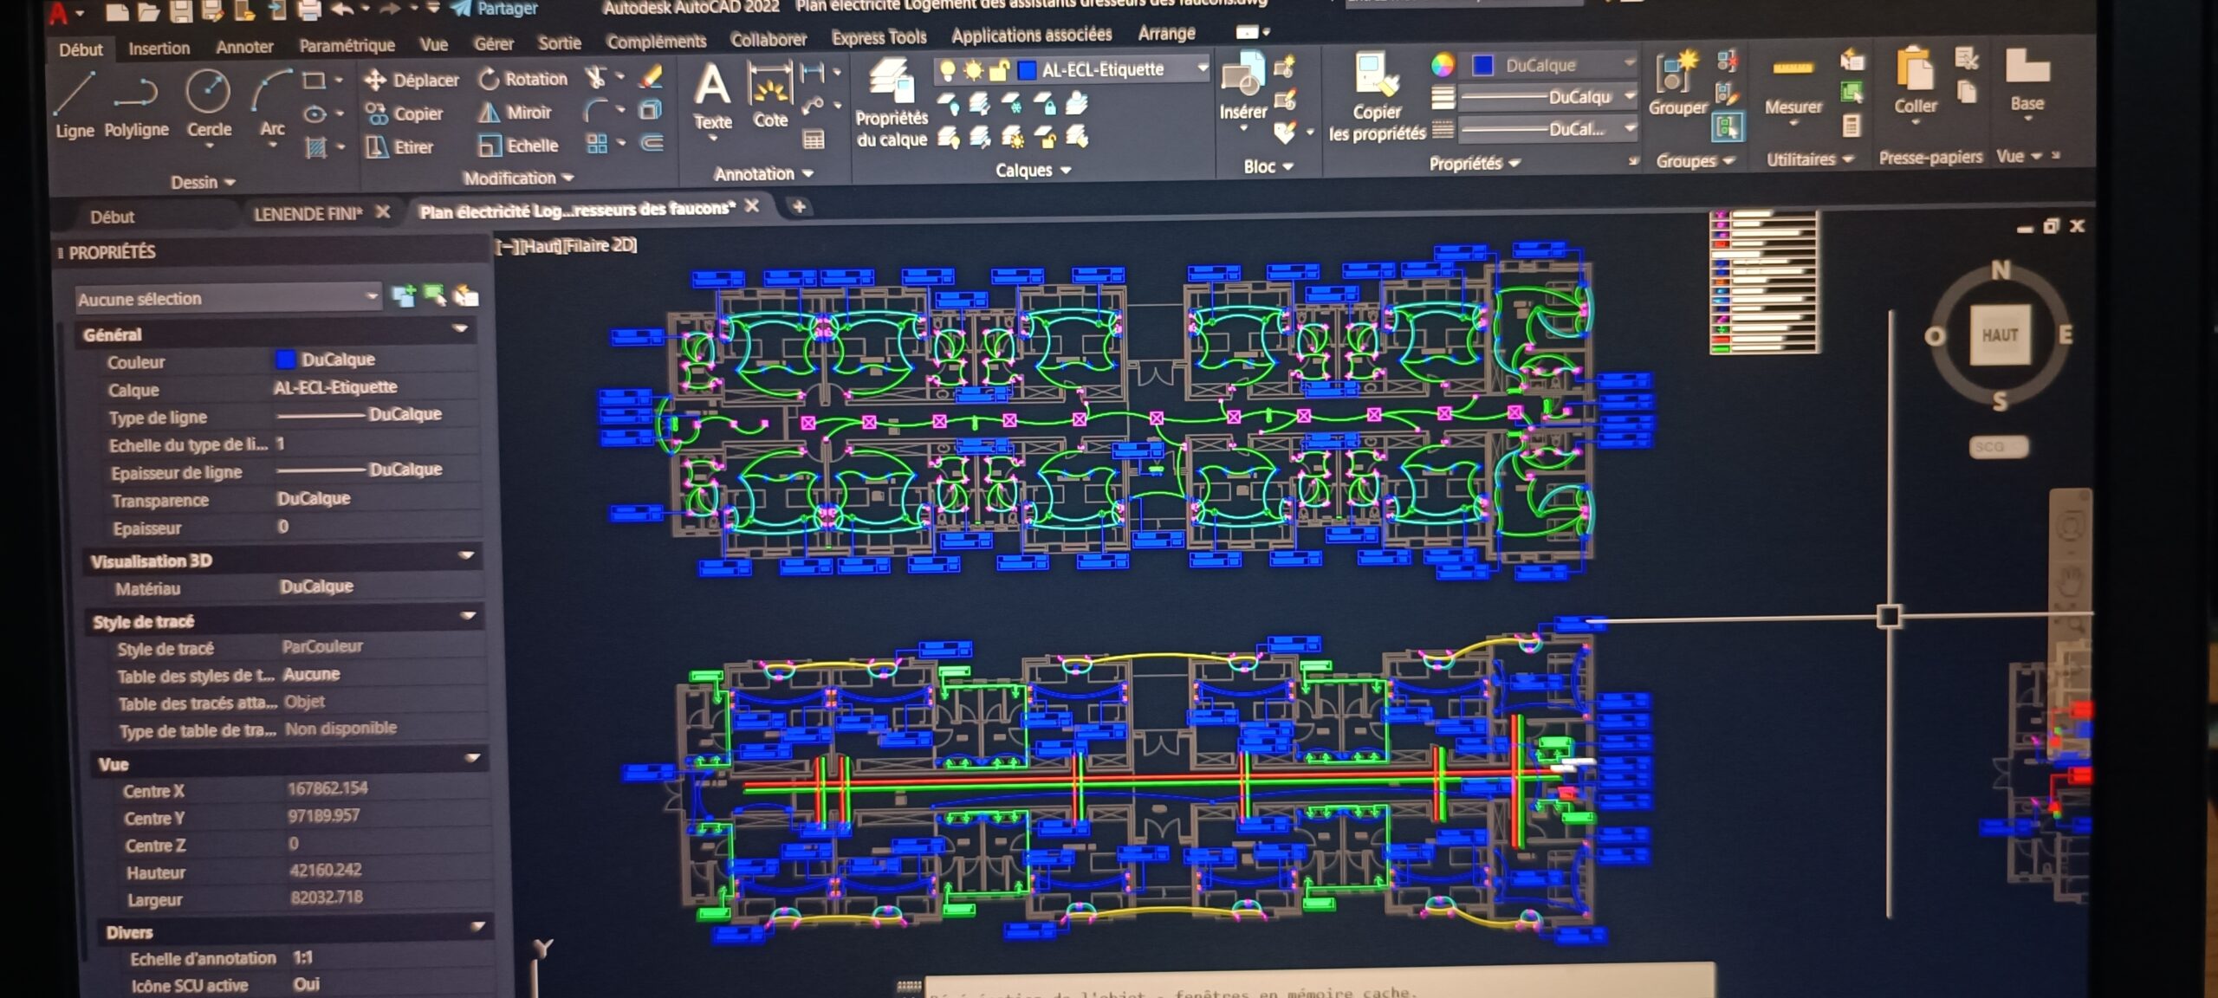Toggle the layer freeze sun icon
Screen dimensions: 2218x998
tap(973, 70)
